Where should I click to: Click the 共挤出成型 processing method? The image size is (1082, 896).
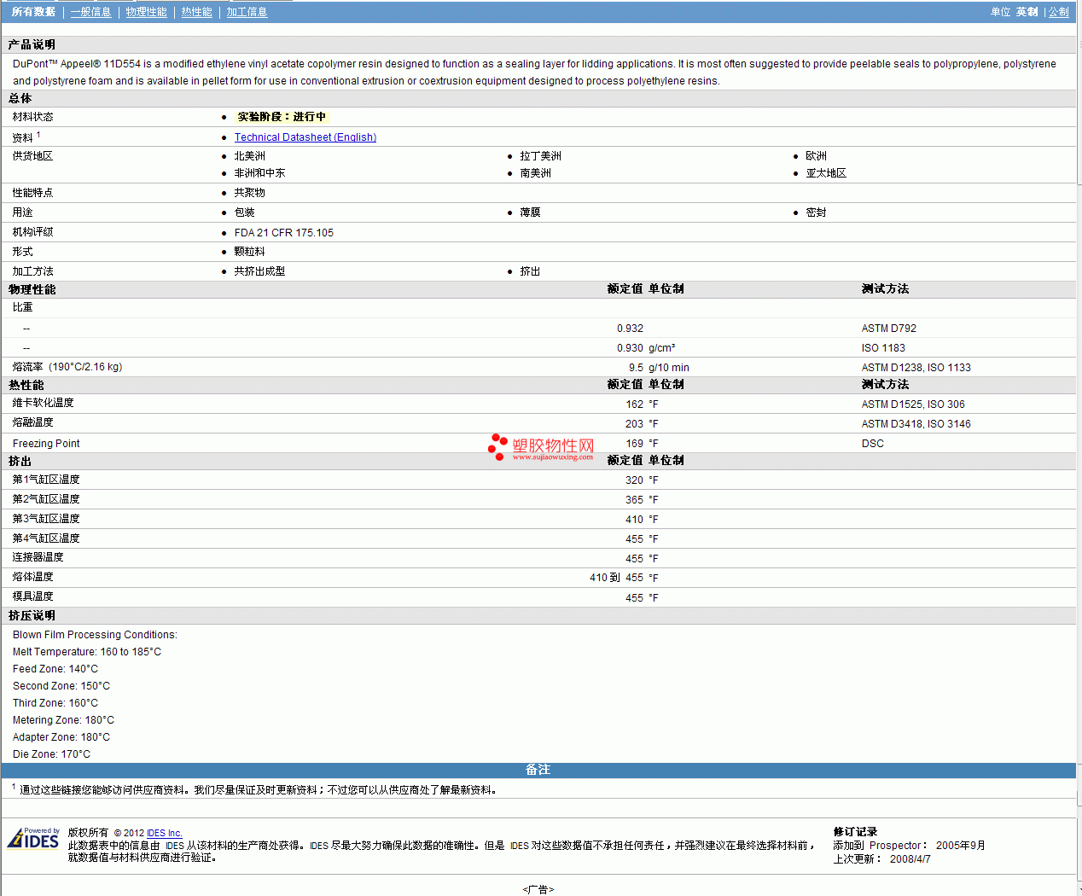[x=260, y=271]
